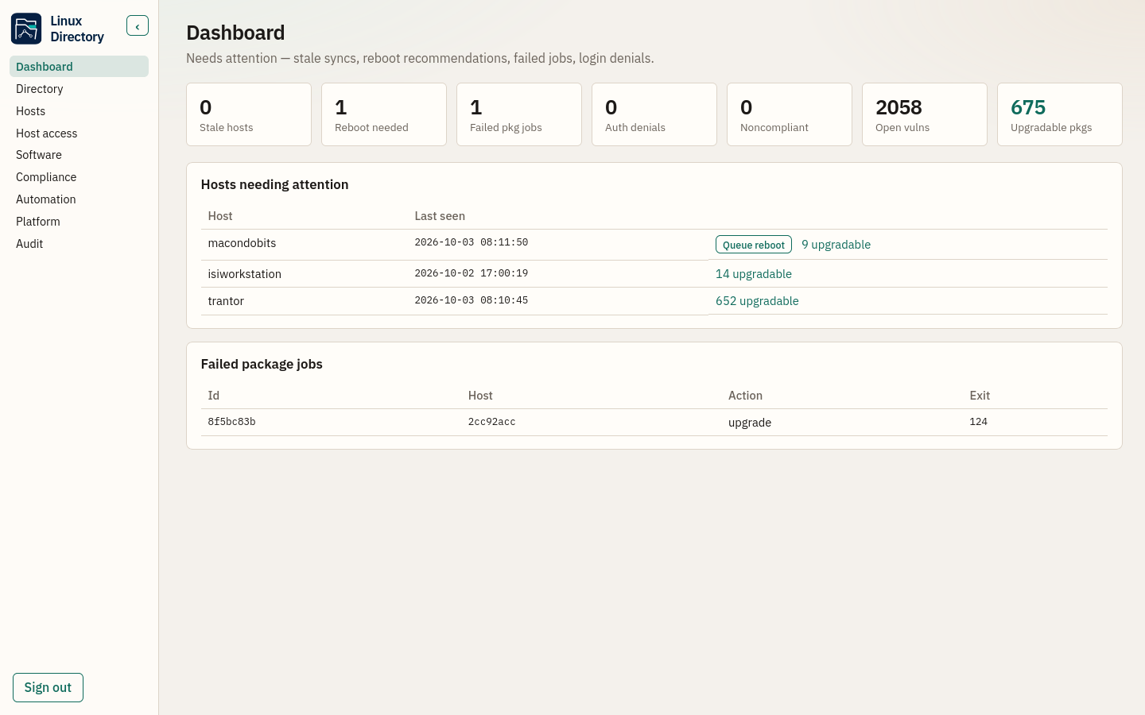Open the Software section
The image size is (1145, 715).
click(x=79, y=155)
